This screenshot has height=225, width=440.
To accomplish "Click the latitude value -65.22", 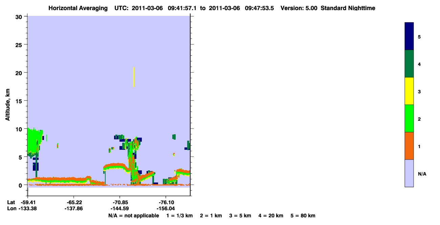I will 73,202.
